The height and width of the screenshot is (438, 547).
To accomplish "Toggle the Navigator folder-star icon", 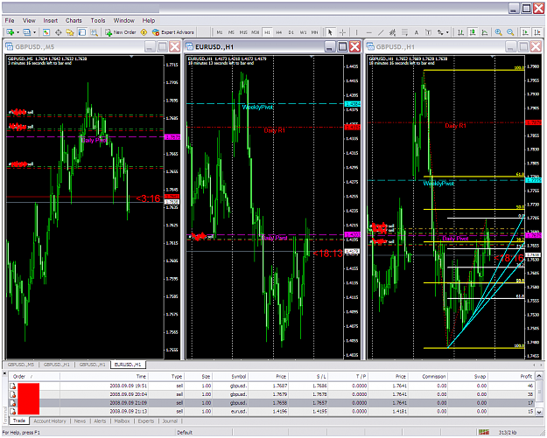I will point(70,32).
